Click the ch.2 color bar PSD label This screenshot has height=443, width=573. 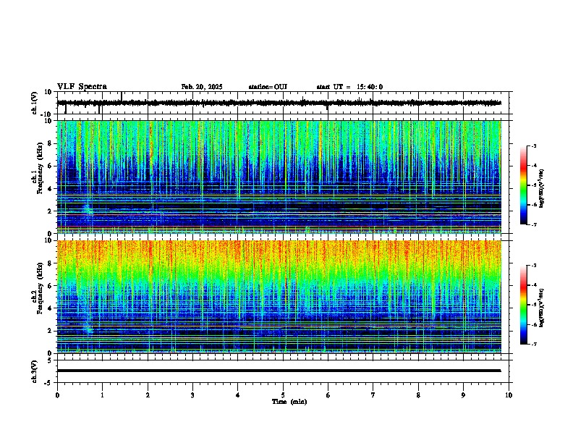pos(542,308)
